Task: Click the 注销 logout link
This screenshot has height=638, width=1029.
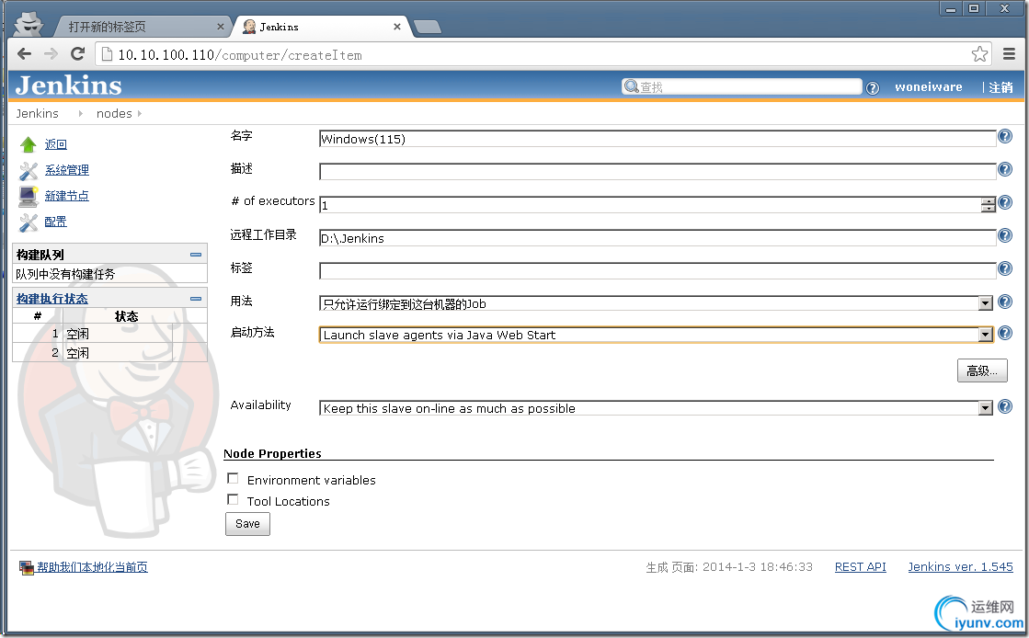Action: pos(1000,87)
